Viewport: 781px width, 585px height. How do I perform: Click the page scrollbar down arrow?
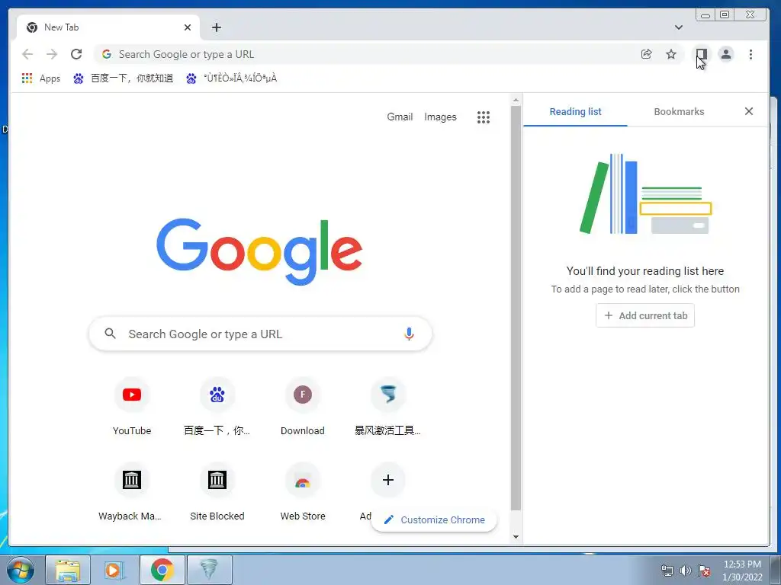pyautogui.click(x=516, y=537)
